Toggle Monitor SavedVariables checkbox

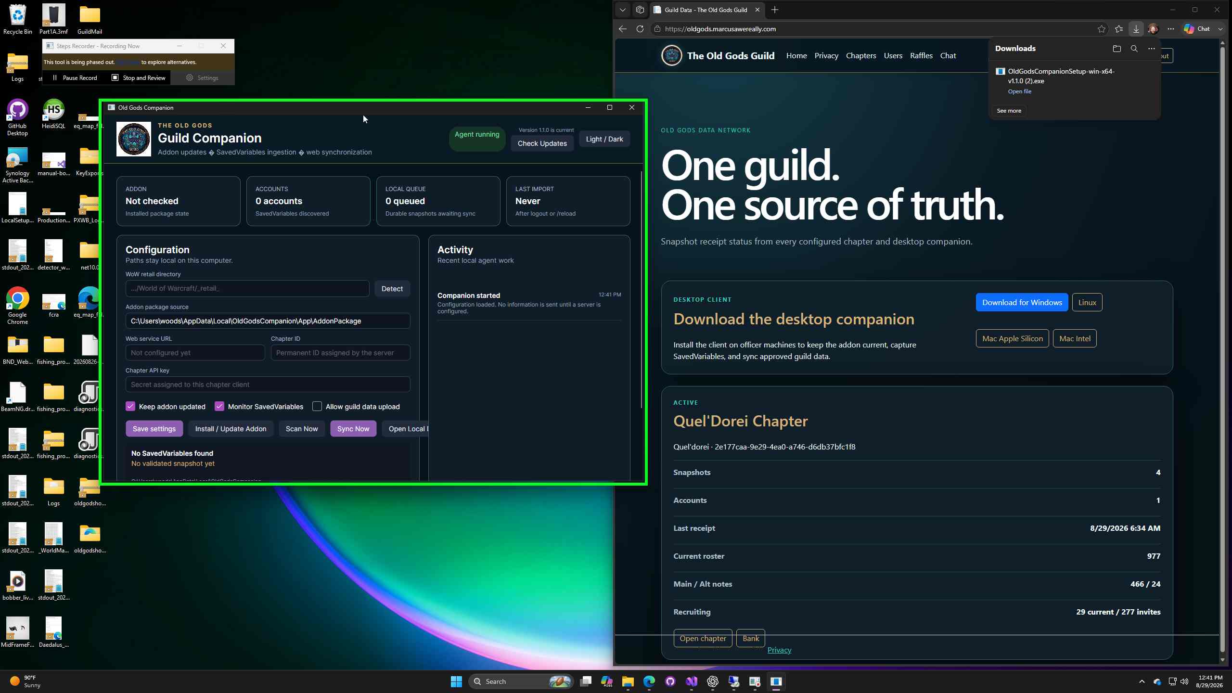pyautogui.click(x=219, y=406)
